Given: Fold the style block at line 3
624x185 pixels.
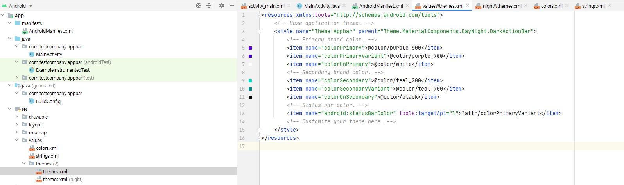Looking at the screenshot, I should click(x=259, y=32).
